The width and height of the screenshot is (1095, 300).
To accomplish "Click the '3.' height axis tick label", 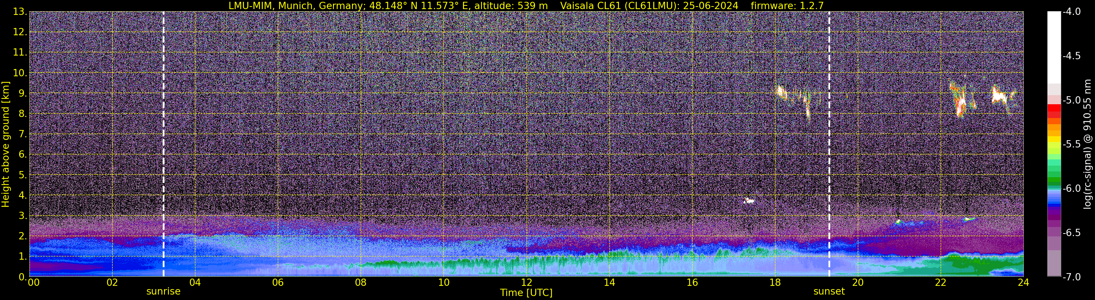I will (23, 216).
